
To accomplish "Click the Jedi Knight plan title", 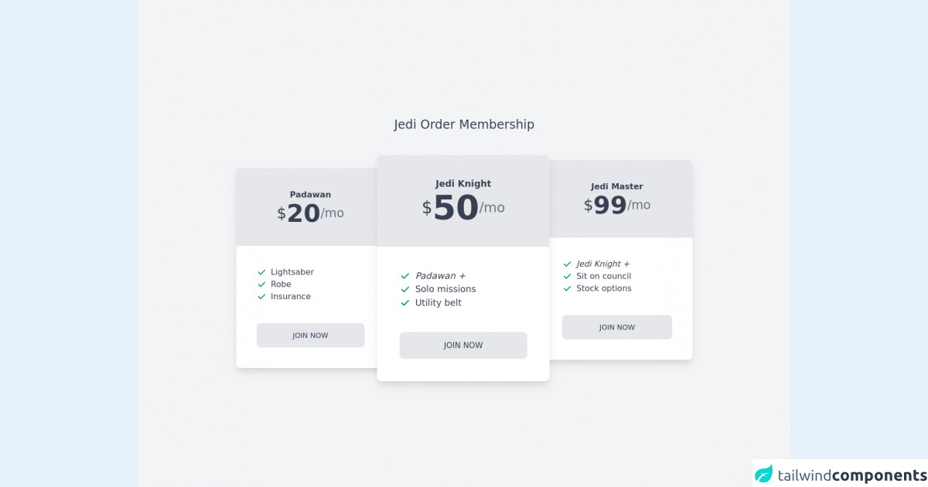I will click(463, 184).
